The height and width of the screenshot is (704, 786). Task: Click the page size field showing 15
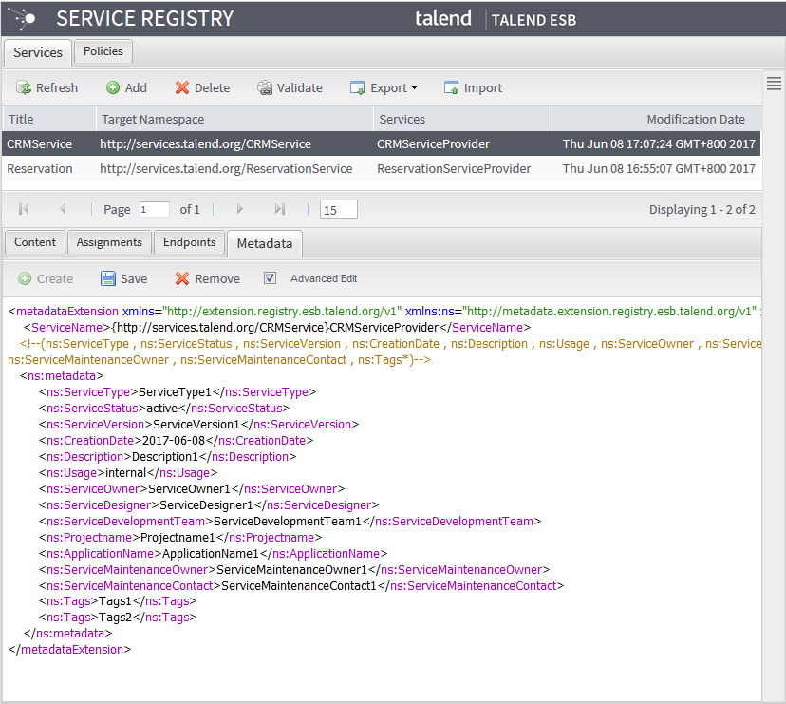[x=338, y=209]
